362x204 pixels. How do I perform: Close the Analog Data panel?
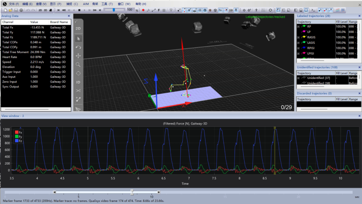tap(69, 16)
